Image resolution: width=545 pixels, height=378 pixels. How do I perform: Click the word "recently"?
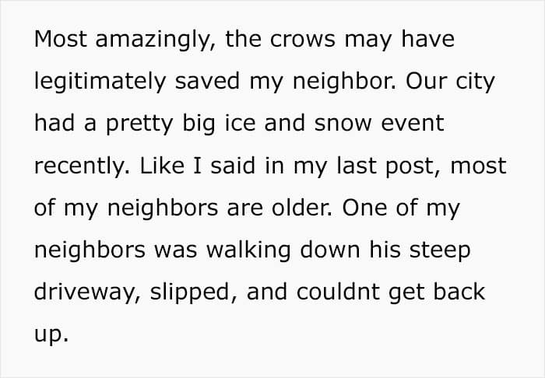click(82, 166)
